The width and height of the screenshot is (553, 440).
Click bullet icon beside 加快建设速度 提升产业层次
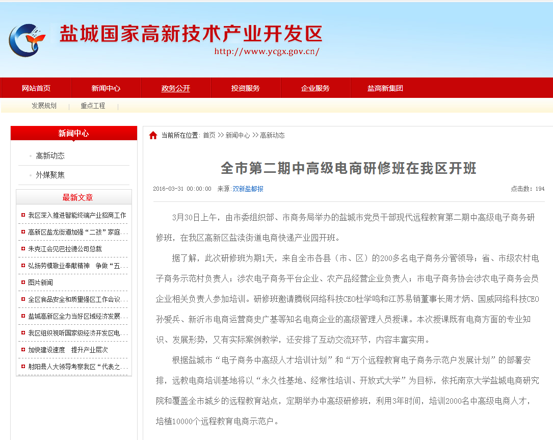23,350
